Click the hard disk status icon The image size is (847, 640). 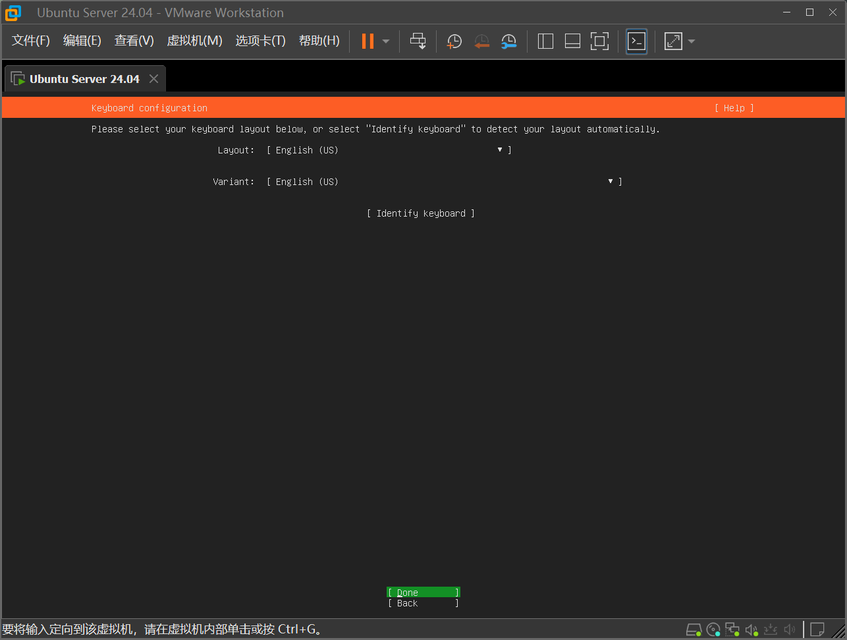pyautogui.click(x=694, y=629)
